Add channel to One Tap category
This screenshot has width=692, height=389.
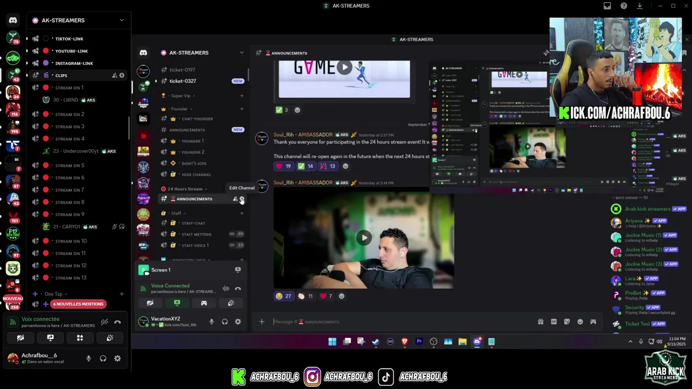pyautogui.click(x=122, y=294)
